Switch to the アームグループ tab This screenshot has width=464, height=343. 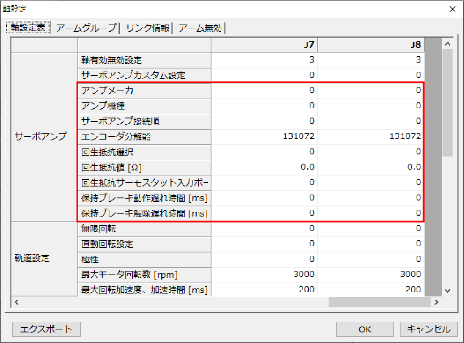pos(86,28)
